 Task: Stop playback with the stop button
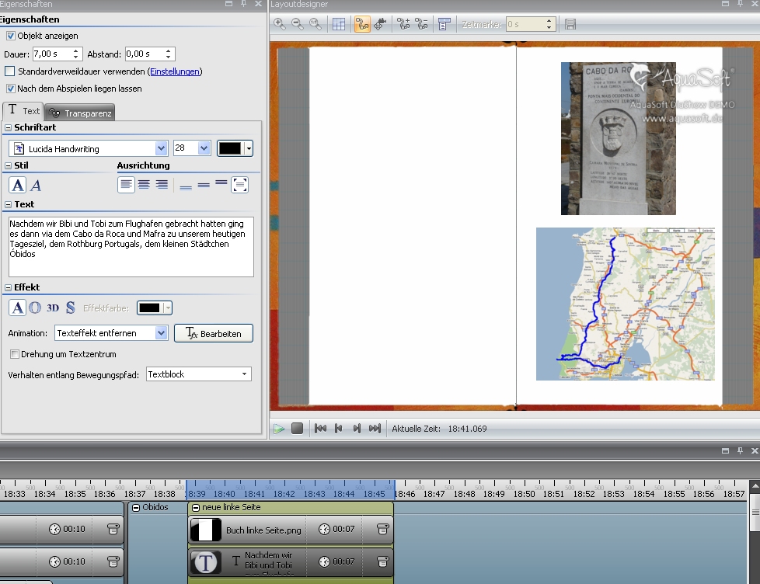[297, 429]
